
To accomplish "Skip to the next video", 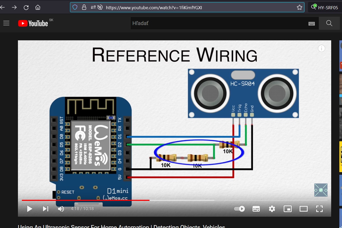I will click(x=46, y=209).
